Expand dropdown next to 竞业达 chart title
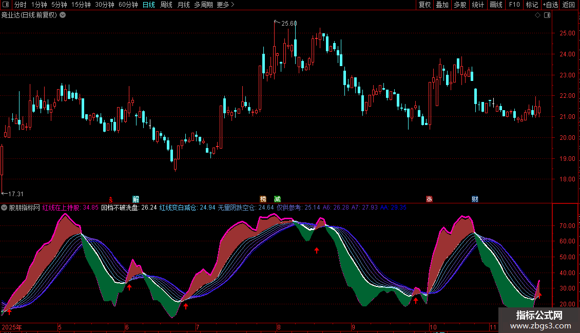The image size is (580, 333). 63,15
